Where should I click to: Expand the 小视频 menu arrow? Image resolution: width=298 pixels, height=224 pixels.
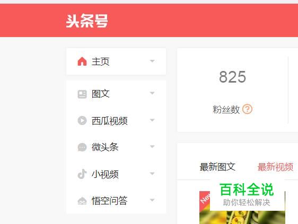coord(152,174)
